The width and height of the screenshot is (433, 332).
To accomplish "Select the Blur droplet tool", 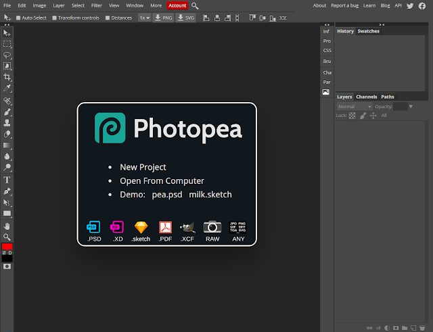I will point(7,156).
